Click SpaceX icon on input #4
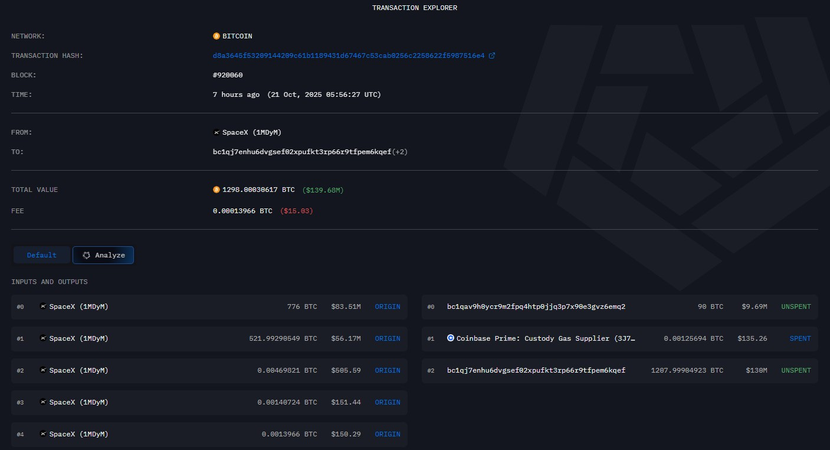This screenshot has width=830, height=450. [43, 434]
